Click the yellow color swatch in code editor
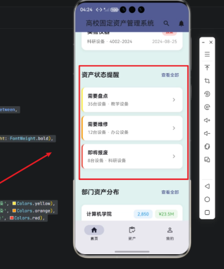This screenshot has width=224, height=269. pyautogui.click(x=14, y=203)
